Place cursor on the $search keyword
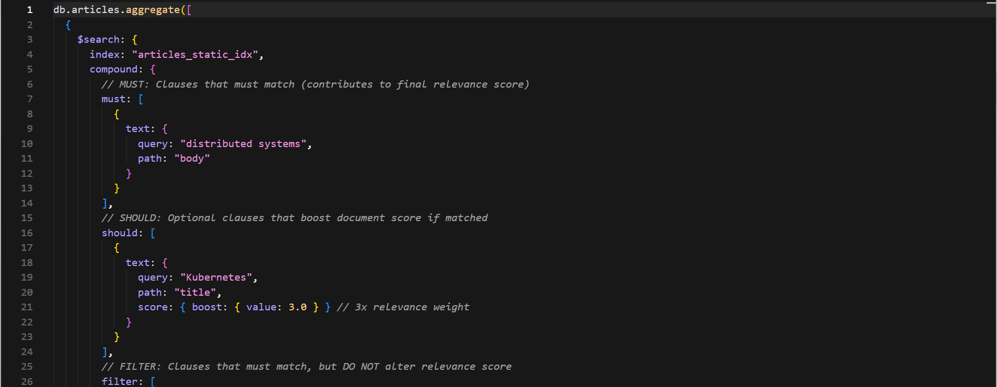 (x=98, y=40)
